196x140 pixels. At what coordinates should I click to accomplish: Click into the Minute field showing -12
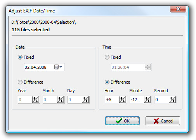[137, 100]
